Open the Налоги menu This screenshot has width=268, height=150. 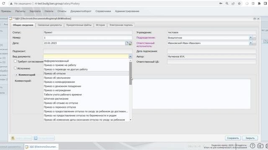49,11
